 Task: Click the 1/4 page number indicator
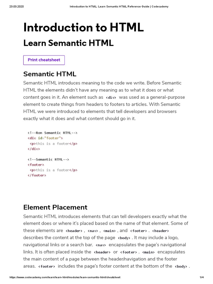click(202, 277)
